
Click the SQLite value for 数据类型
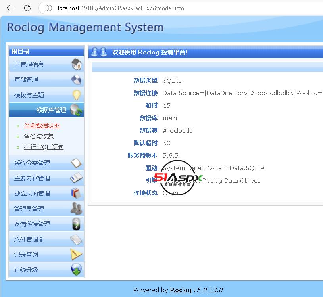[x=172, y=80]
